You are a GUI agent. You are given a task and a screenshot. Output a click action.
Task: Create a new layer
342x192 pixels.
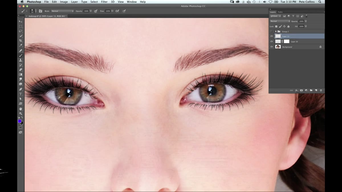(x=316, y=90)
